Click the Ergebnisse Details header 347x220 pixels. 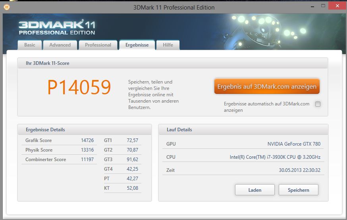(x=45, y=130)
